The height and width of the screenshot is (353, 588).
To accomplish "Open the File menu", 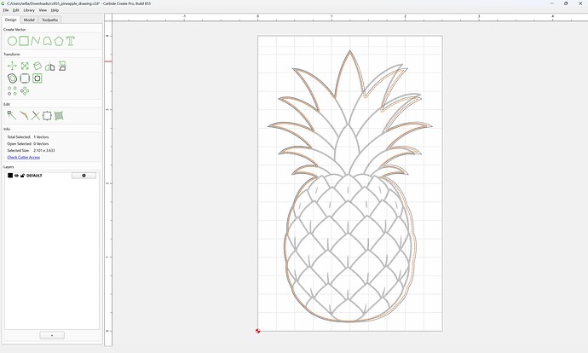I will point(6,10).
